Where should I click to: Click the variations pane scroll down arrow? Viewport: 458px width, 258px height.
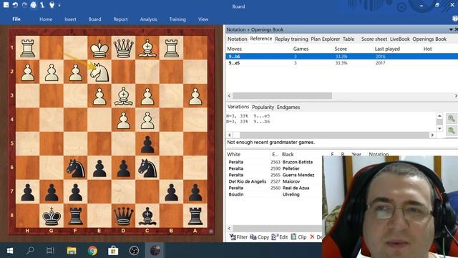439,129
